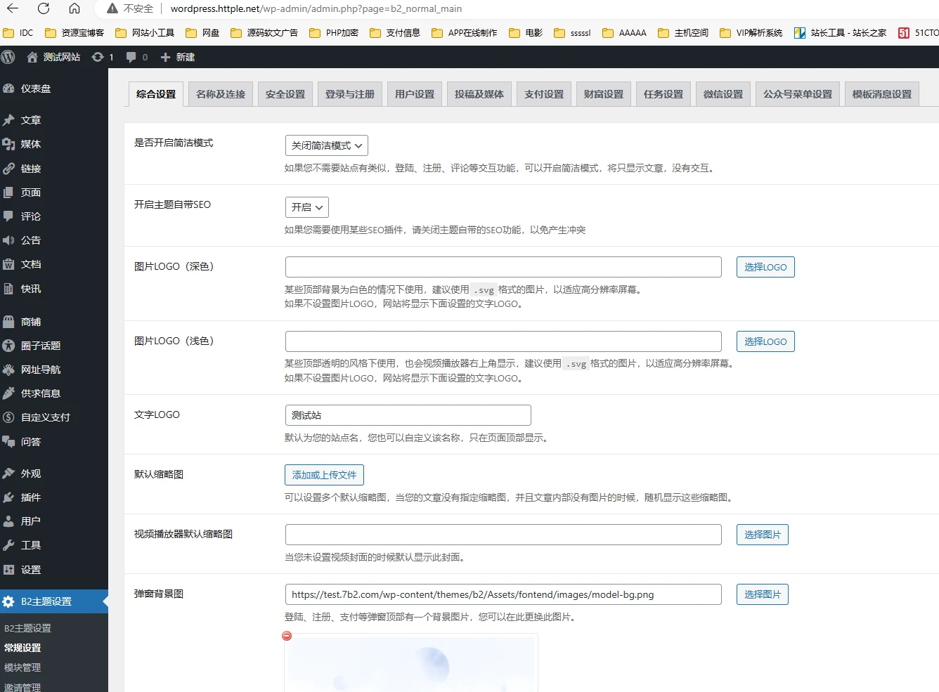Viewport: 939px width, 692px height.
Task: Click the +新建 item in admin bar
Action: click(178, 57)
